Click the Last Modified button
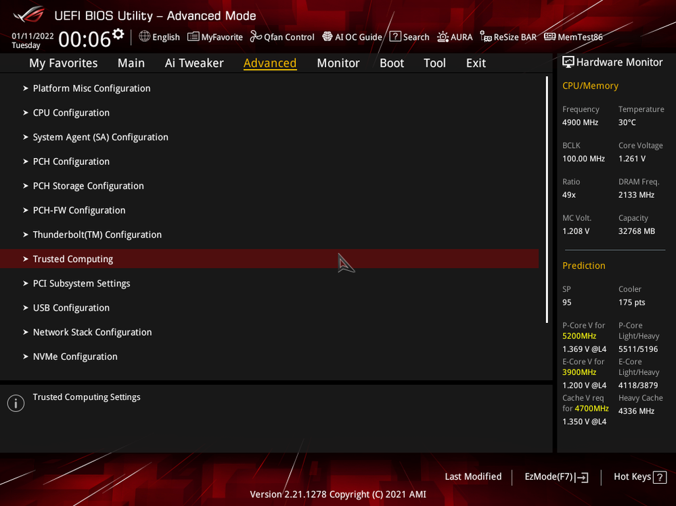The height and width of the screenshot is (506, 676). pos(472,477)
